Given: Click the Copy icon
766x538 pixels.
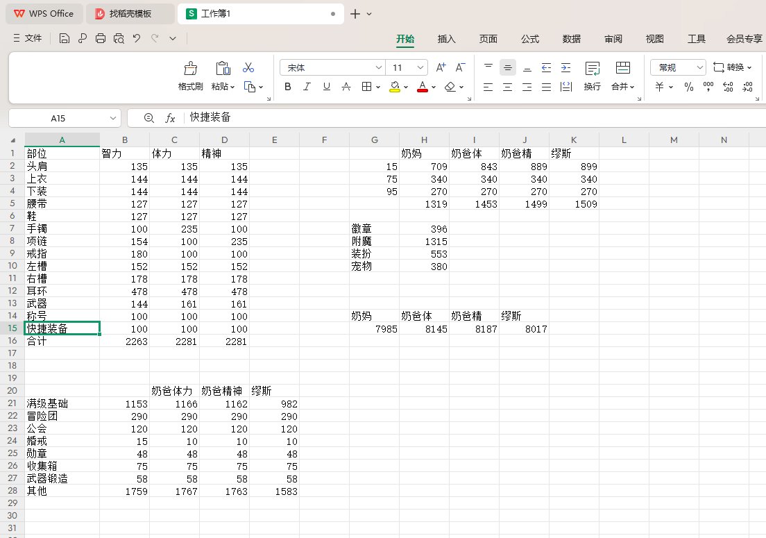Looking at the screenshot, I should 250,87.
